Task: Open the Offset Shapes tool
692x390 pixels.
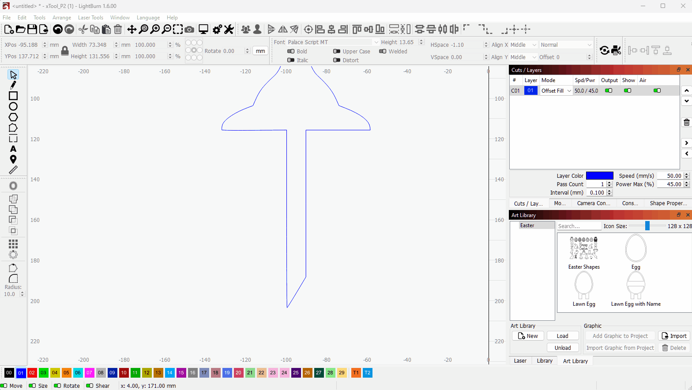Action: click(13, 186)
